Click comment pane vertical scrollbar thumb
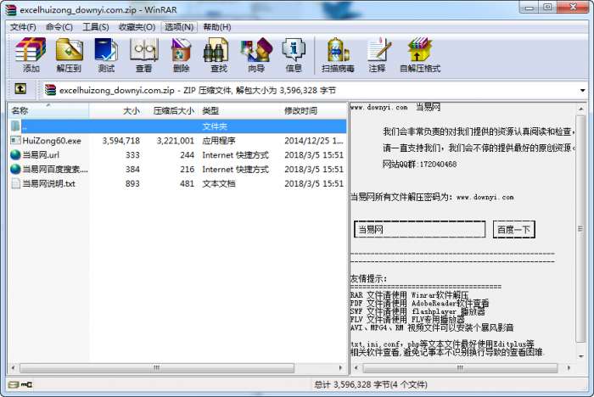594x397 pixels. pos(580,228)
